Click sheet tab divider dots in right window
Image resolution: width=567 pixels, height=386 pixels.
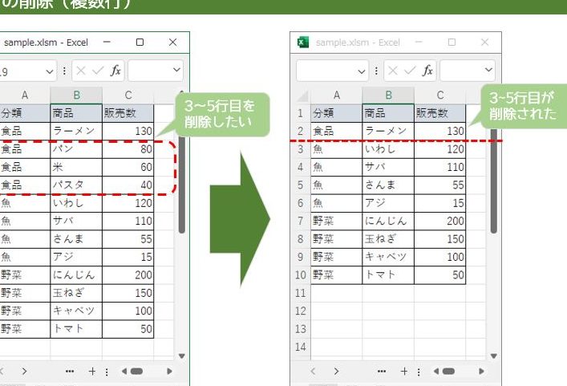(419, 372)
